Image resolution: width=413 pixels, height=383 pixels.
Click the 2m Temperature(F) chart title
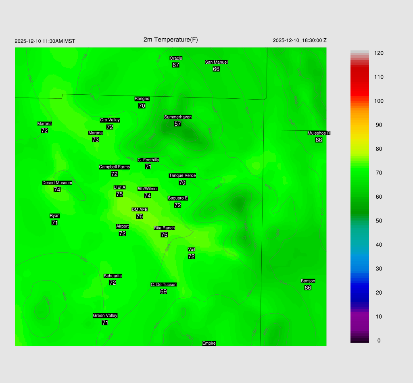coord(171,40)
